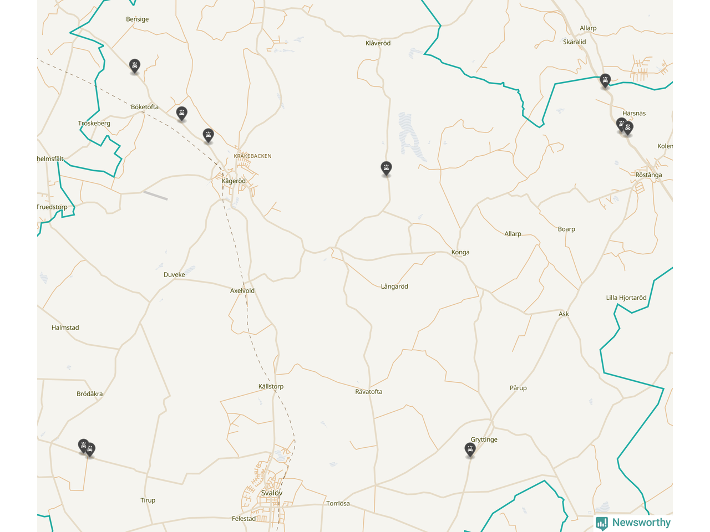Click the right-hand marker under Härsnäs
This screenshot has height=532, width=710.
pos(628,129)
